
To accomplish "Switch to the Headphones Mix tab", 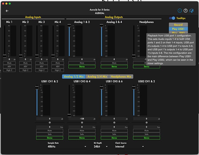I will click(x=121, y=76).
